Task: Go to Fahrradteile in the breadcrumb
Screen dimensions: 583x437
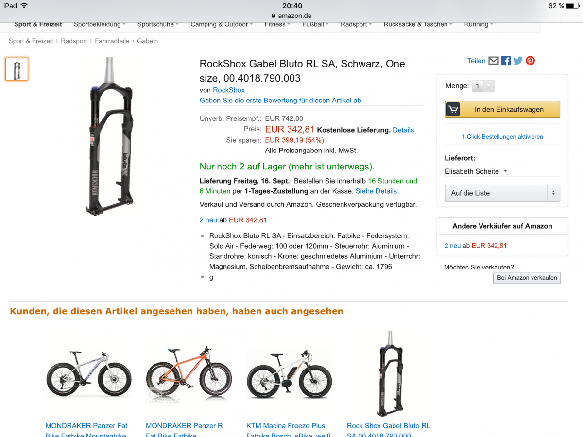Action: 112,41
